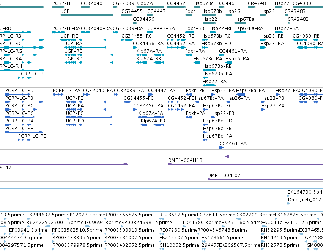This screenshot has height=251, width=323.
Task: Click the GH10062.5prime EST label
Action: click(179, 245)
